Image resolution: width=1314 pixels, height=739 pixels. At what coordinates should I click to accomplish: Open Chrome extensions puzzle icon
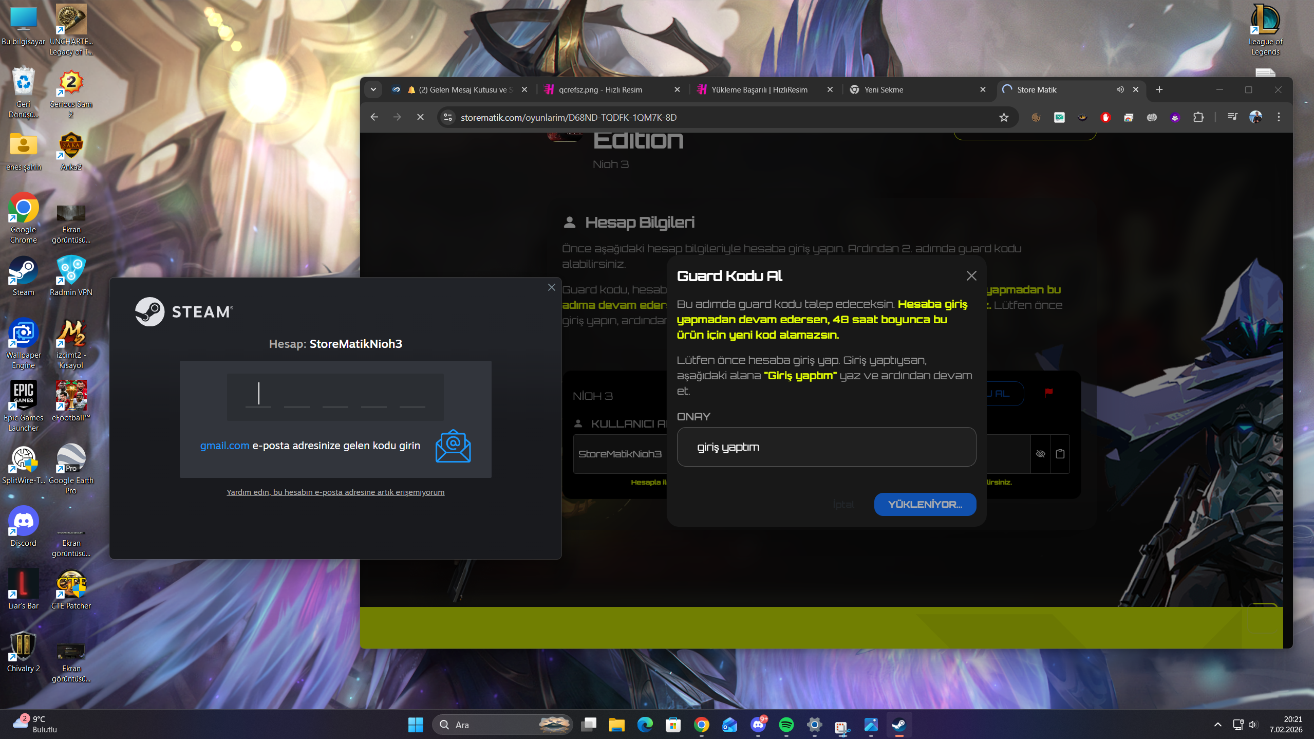click(x=1198, y=117)
